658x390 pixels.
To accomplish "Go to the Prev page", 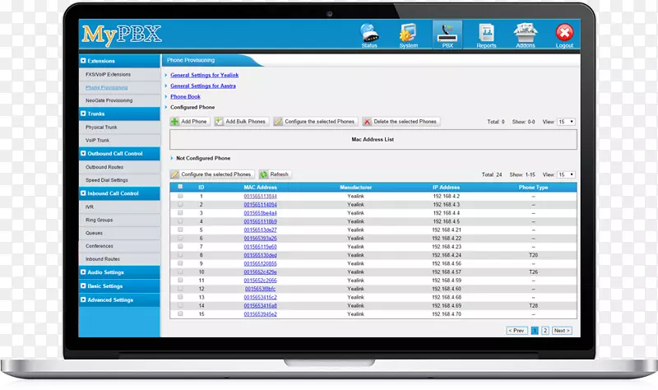I will (x=517, y=331).
